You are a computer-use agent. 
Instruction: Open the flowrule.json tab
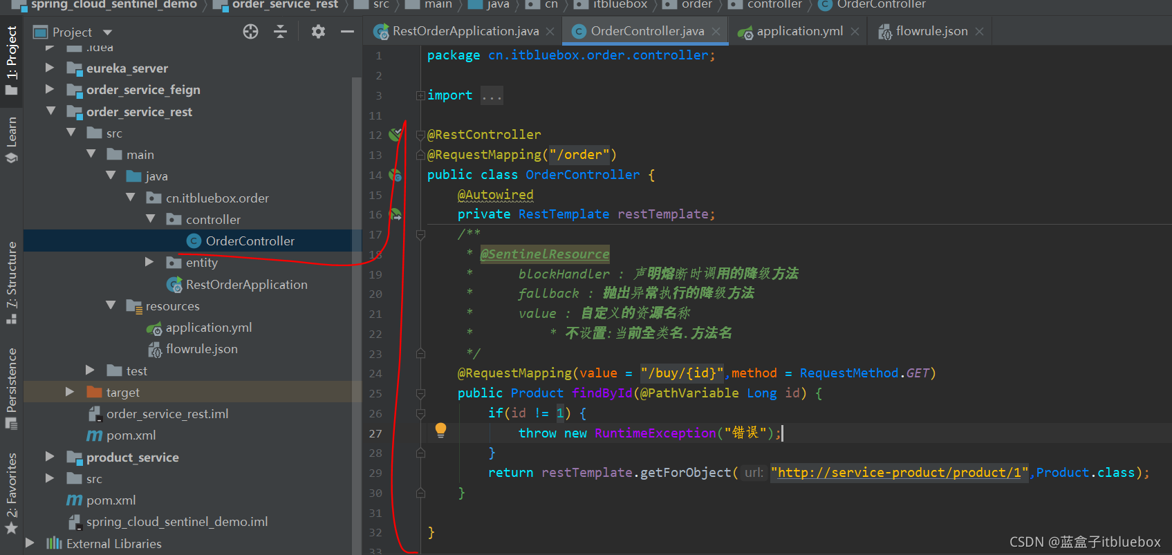931,31
